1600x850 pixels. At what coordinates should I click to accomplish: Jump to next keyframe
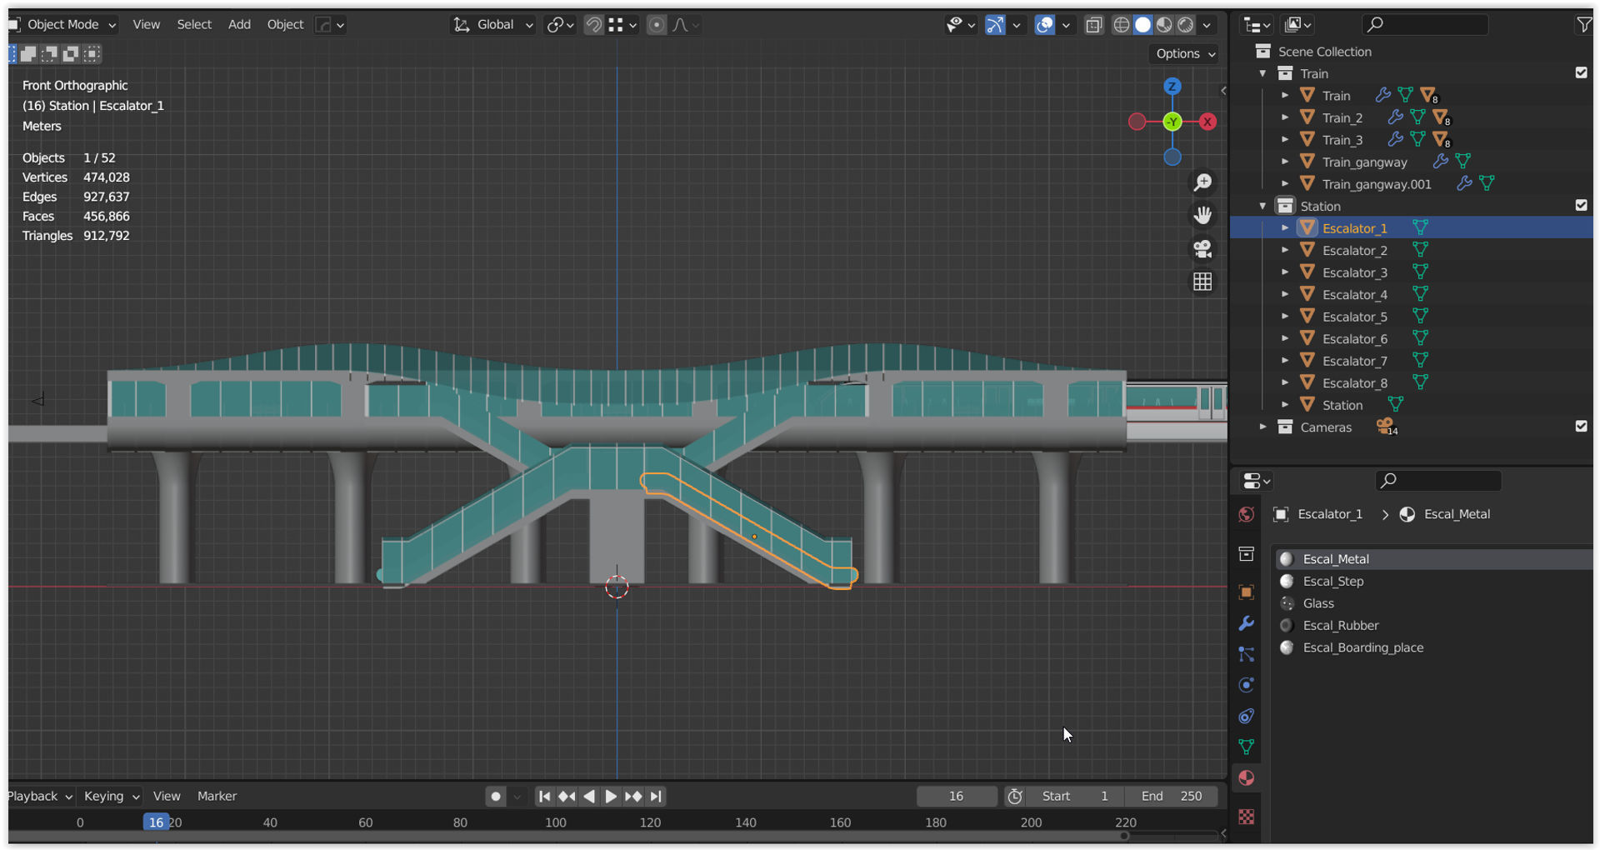click(633, 797)
